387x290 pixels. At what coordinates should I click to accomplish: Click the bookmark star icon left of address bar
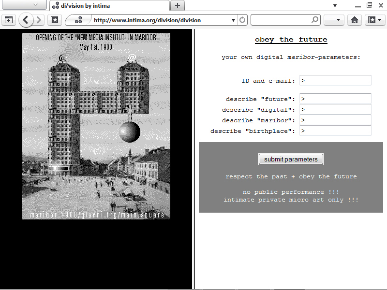(x=55, y=20)
